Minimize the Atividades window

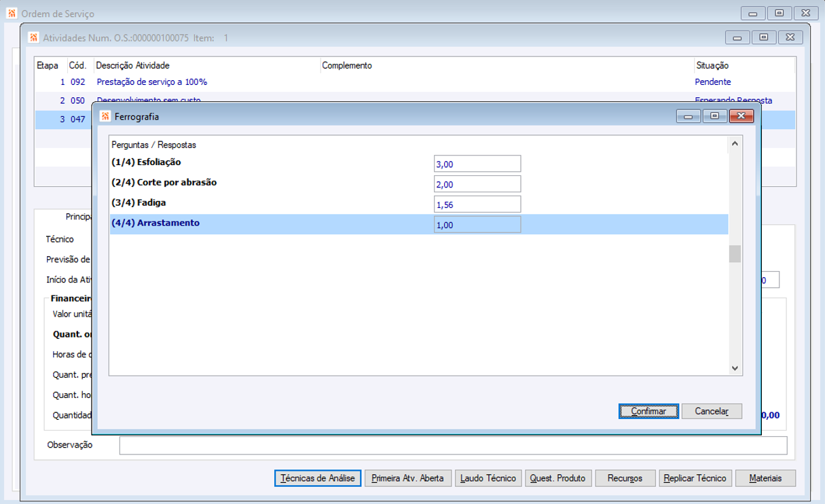click(x=737, y=37)
